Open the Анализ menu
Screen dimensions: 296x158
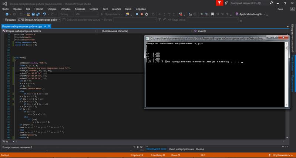(116, 9)
